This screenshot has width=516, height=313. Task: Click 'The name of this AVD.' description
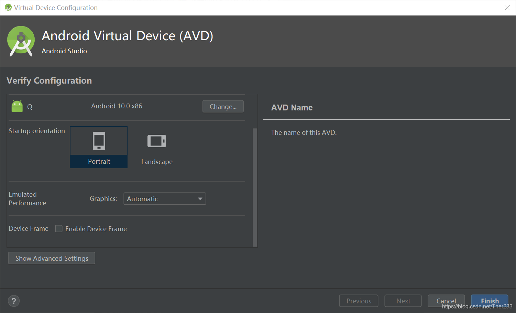point(304,132)
